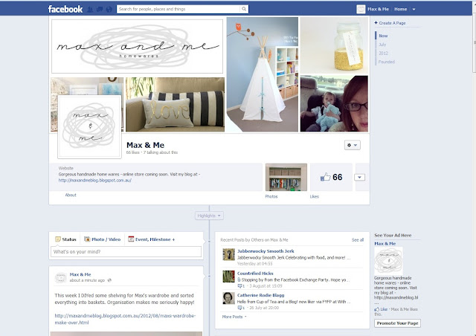Open the notifications globe icon
The image size is (476, 336).
click(x=109, y=10)
